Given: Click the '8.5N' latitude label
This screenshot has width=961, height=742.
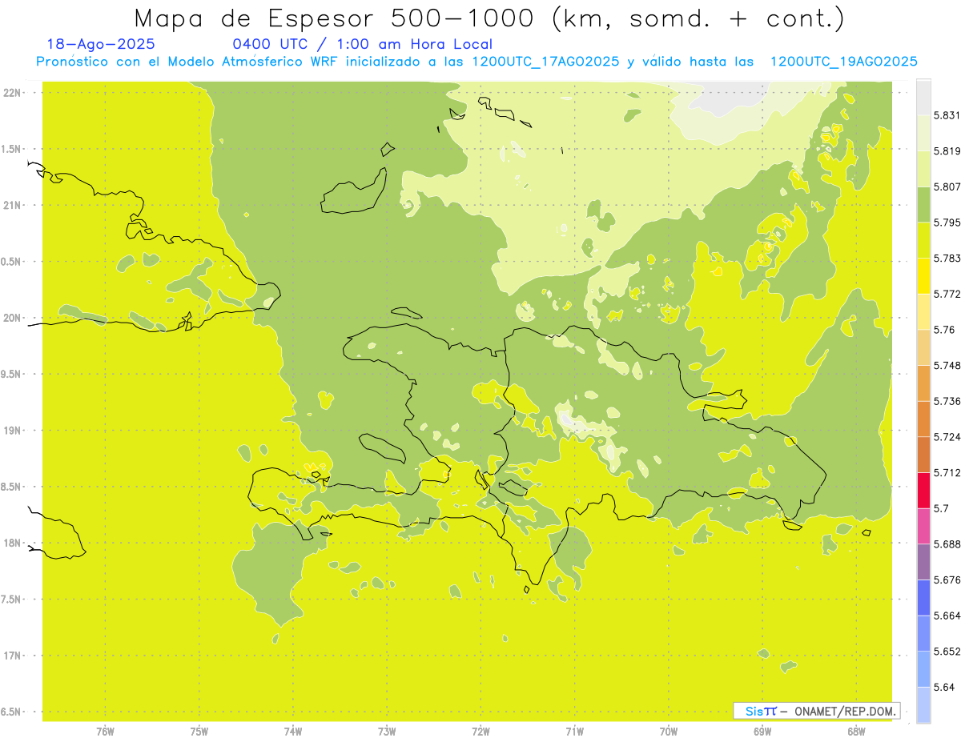Looking at the screenshot, I should click(x=12, y=487).
